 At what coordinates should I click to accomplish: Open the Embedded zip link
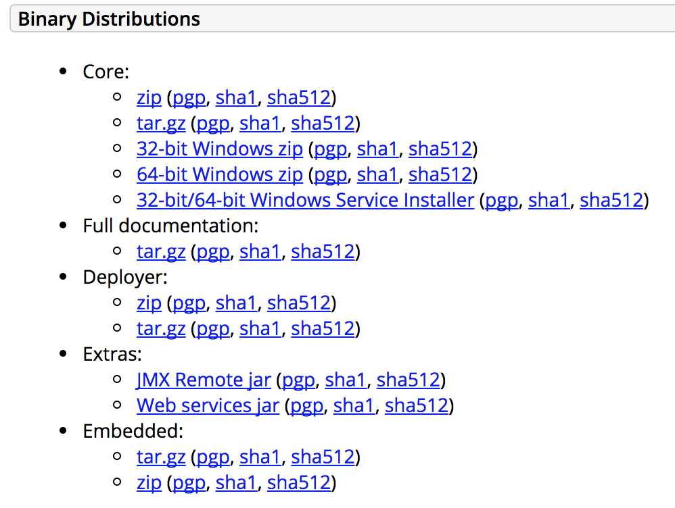point(149,482)
